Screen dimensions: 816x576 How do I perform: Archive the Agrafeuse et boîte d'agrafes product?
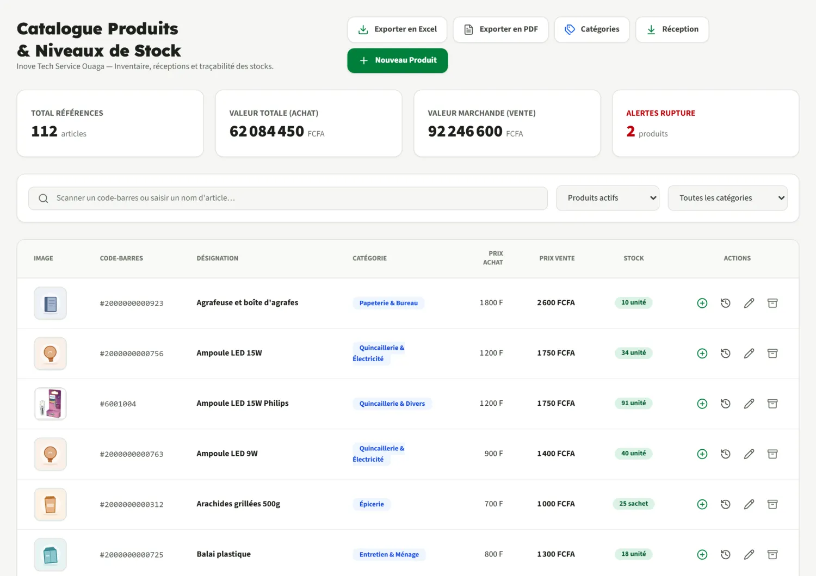772,303
